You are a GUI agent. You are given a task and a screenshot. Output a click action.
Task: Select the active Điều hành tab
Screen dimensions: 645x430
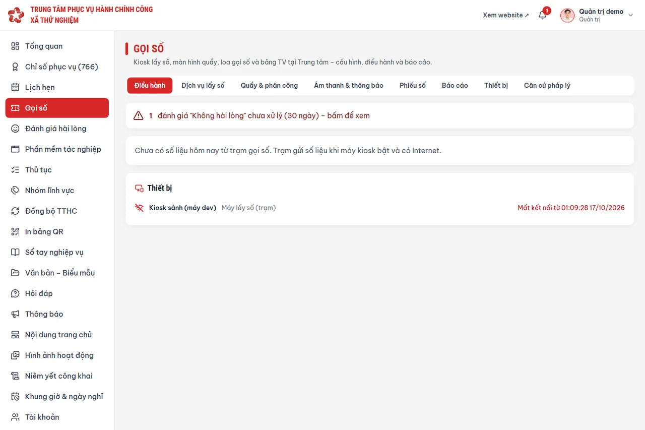(x=150, y=86)
